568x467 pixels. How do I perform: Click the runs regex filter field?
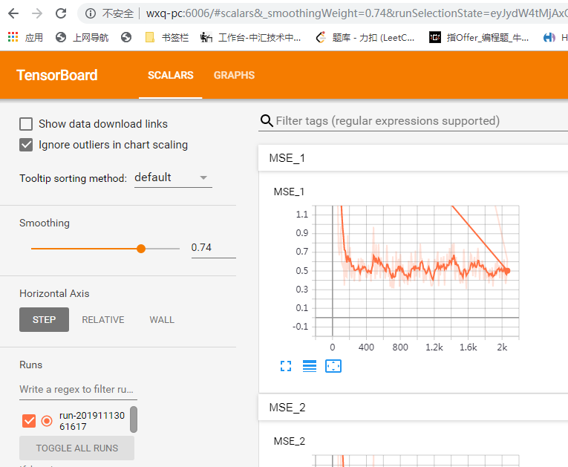point(78,390)
